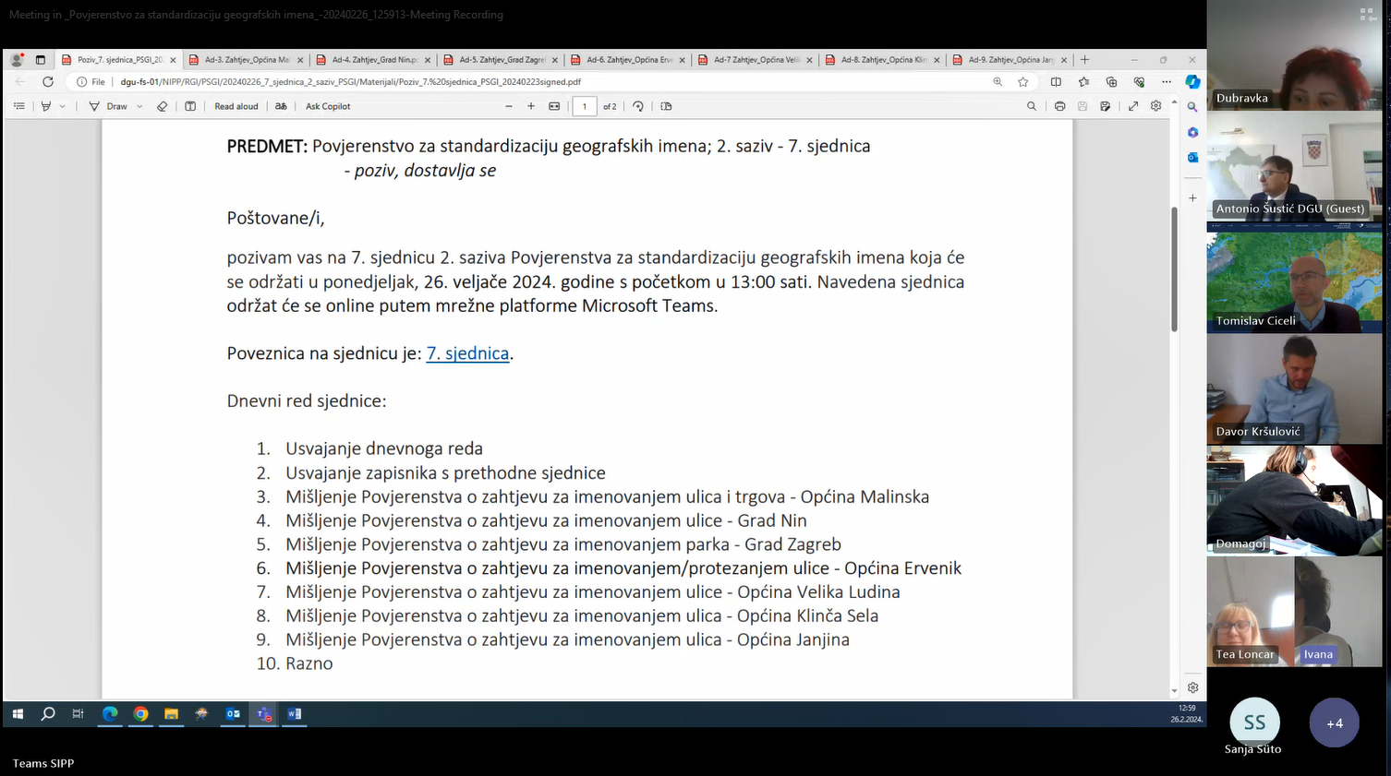Open the Outlook icon in Edge sidebar
1391x776 pixels.
point(1192,158)
